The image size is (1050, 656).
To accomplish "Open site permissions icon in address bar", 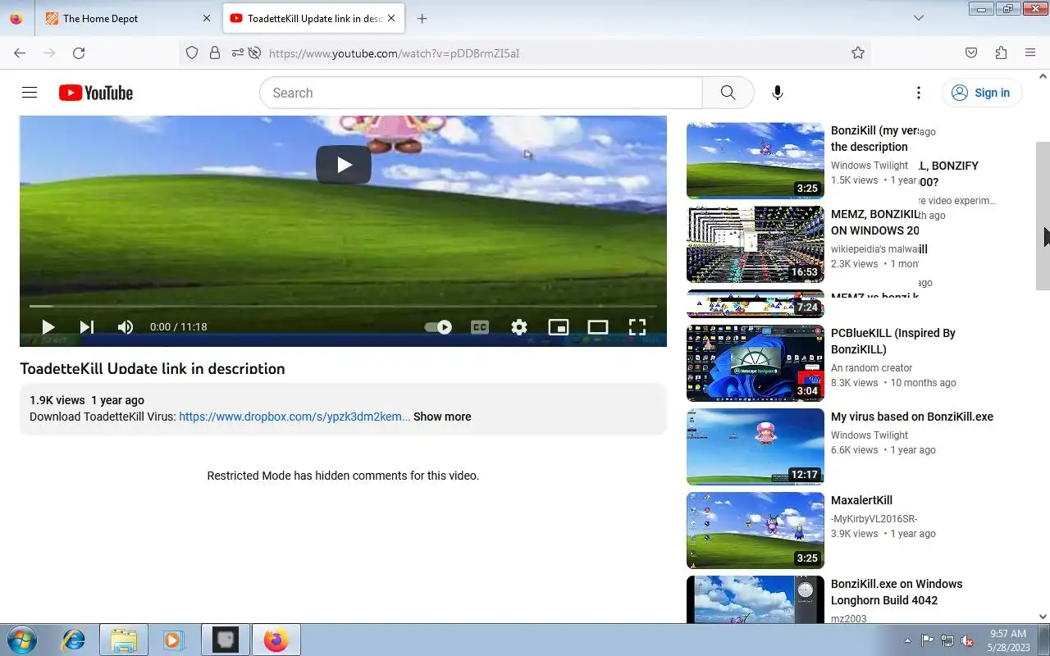I will (x=237, y=52).
